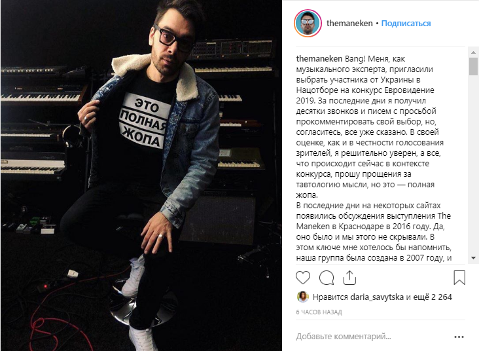Click the caption scrollbar down arrow
Viewport: 479px width, 351px height.
click(x=473, y=258)
